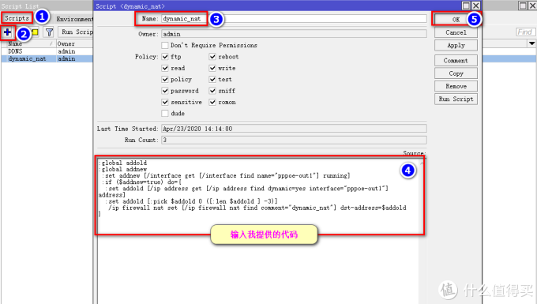Click the Source text area scrollbar

[422, 231]
